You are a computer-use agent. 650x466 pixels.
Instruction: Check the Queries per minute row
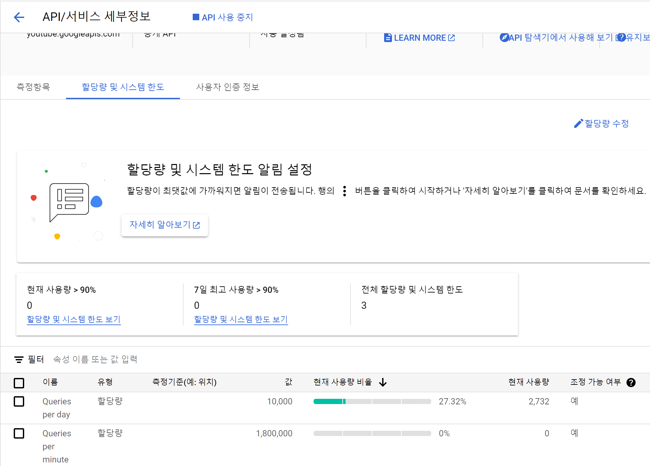(x=19, y=433)
